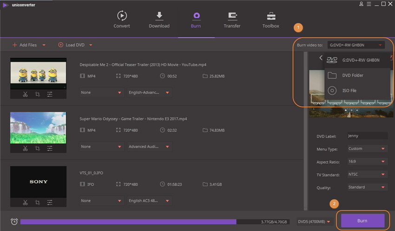The height and width of the screenshot is (231, 395).
Task: Open the Menu Type dropdown
Action: click(367, 149)
